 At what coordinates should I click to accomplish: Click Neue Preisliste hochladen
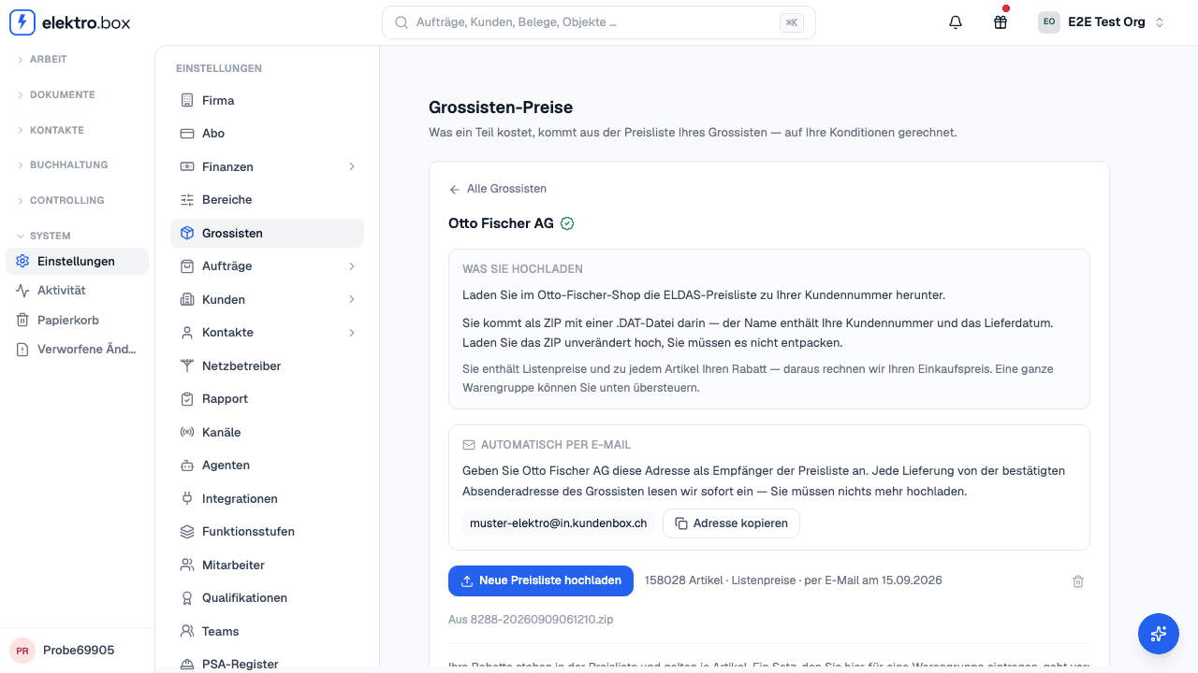[x=541, y=580]
